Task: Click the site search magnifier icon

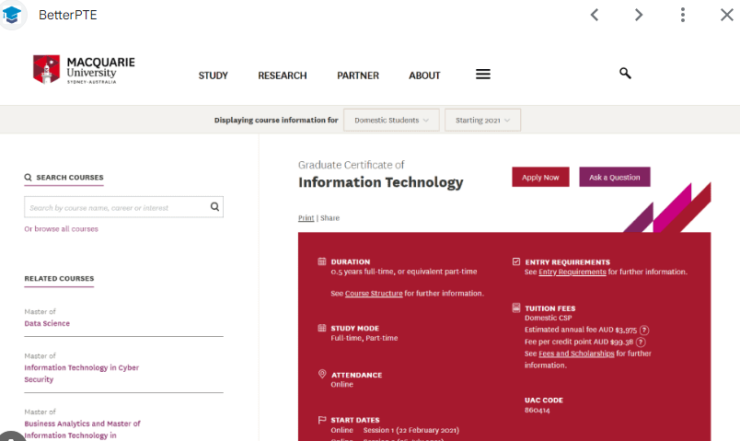Action: [625, 73]
